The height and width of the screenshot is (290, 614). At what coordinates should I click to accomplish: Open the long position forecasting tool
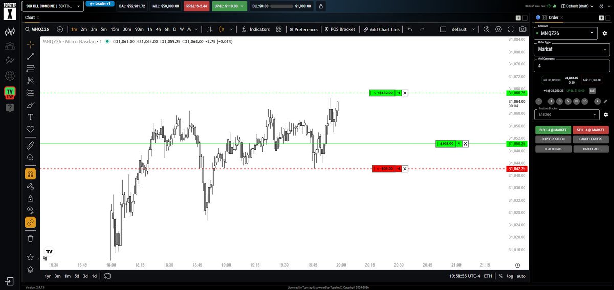[30, 93]
